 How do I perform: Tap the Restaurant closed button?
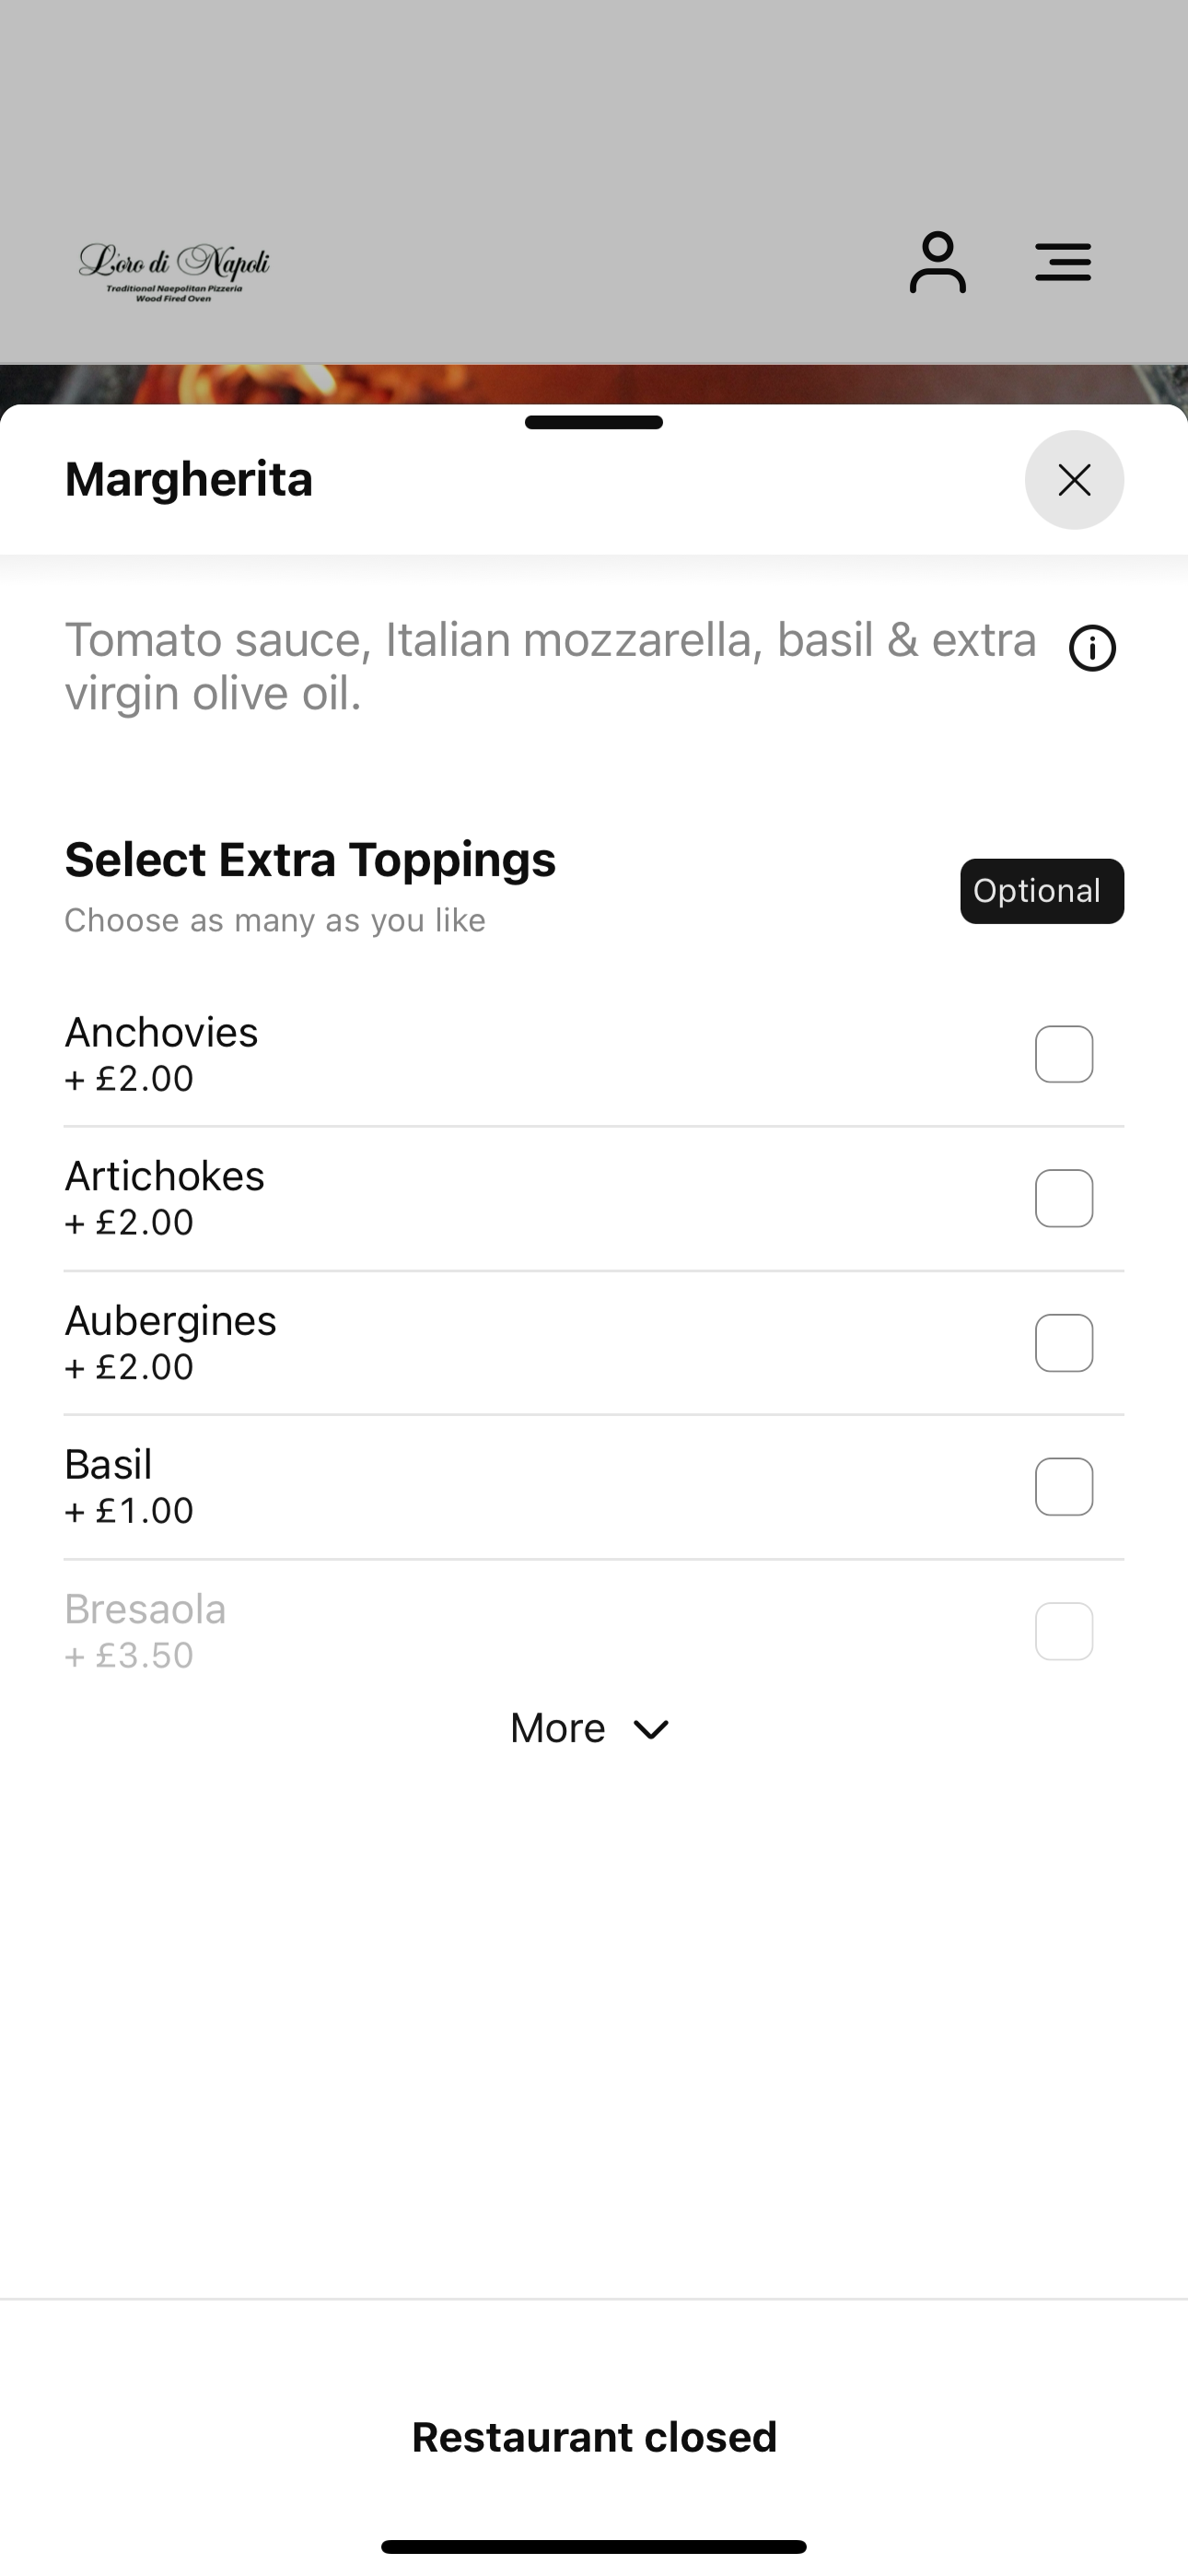tap(594, 2437)
